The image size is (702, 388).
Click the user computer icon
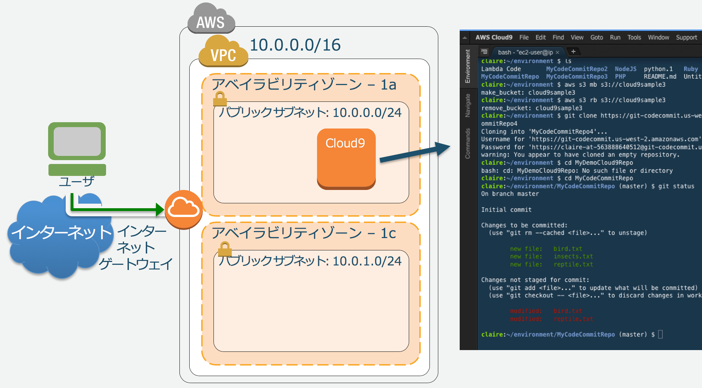tap(77, 149)
